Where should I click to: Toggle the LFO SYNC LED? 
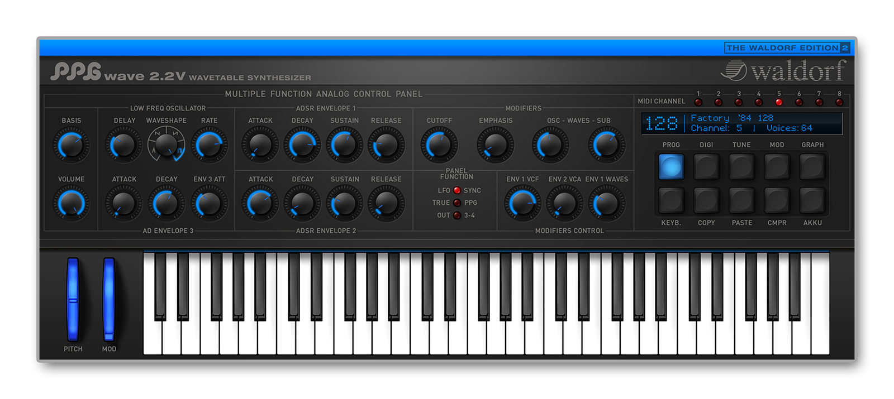click(457, 190)
